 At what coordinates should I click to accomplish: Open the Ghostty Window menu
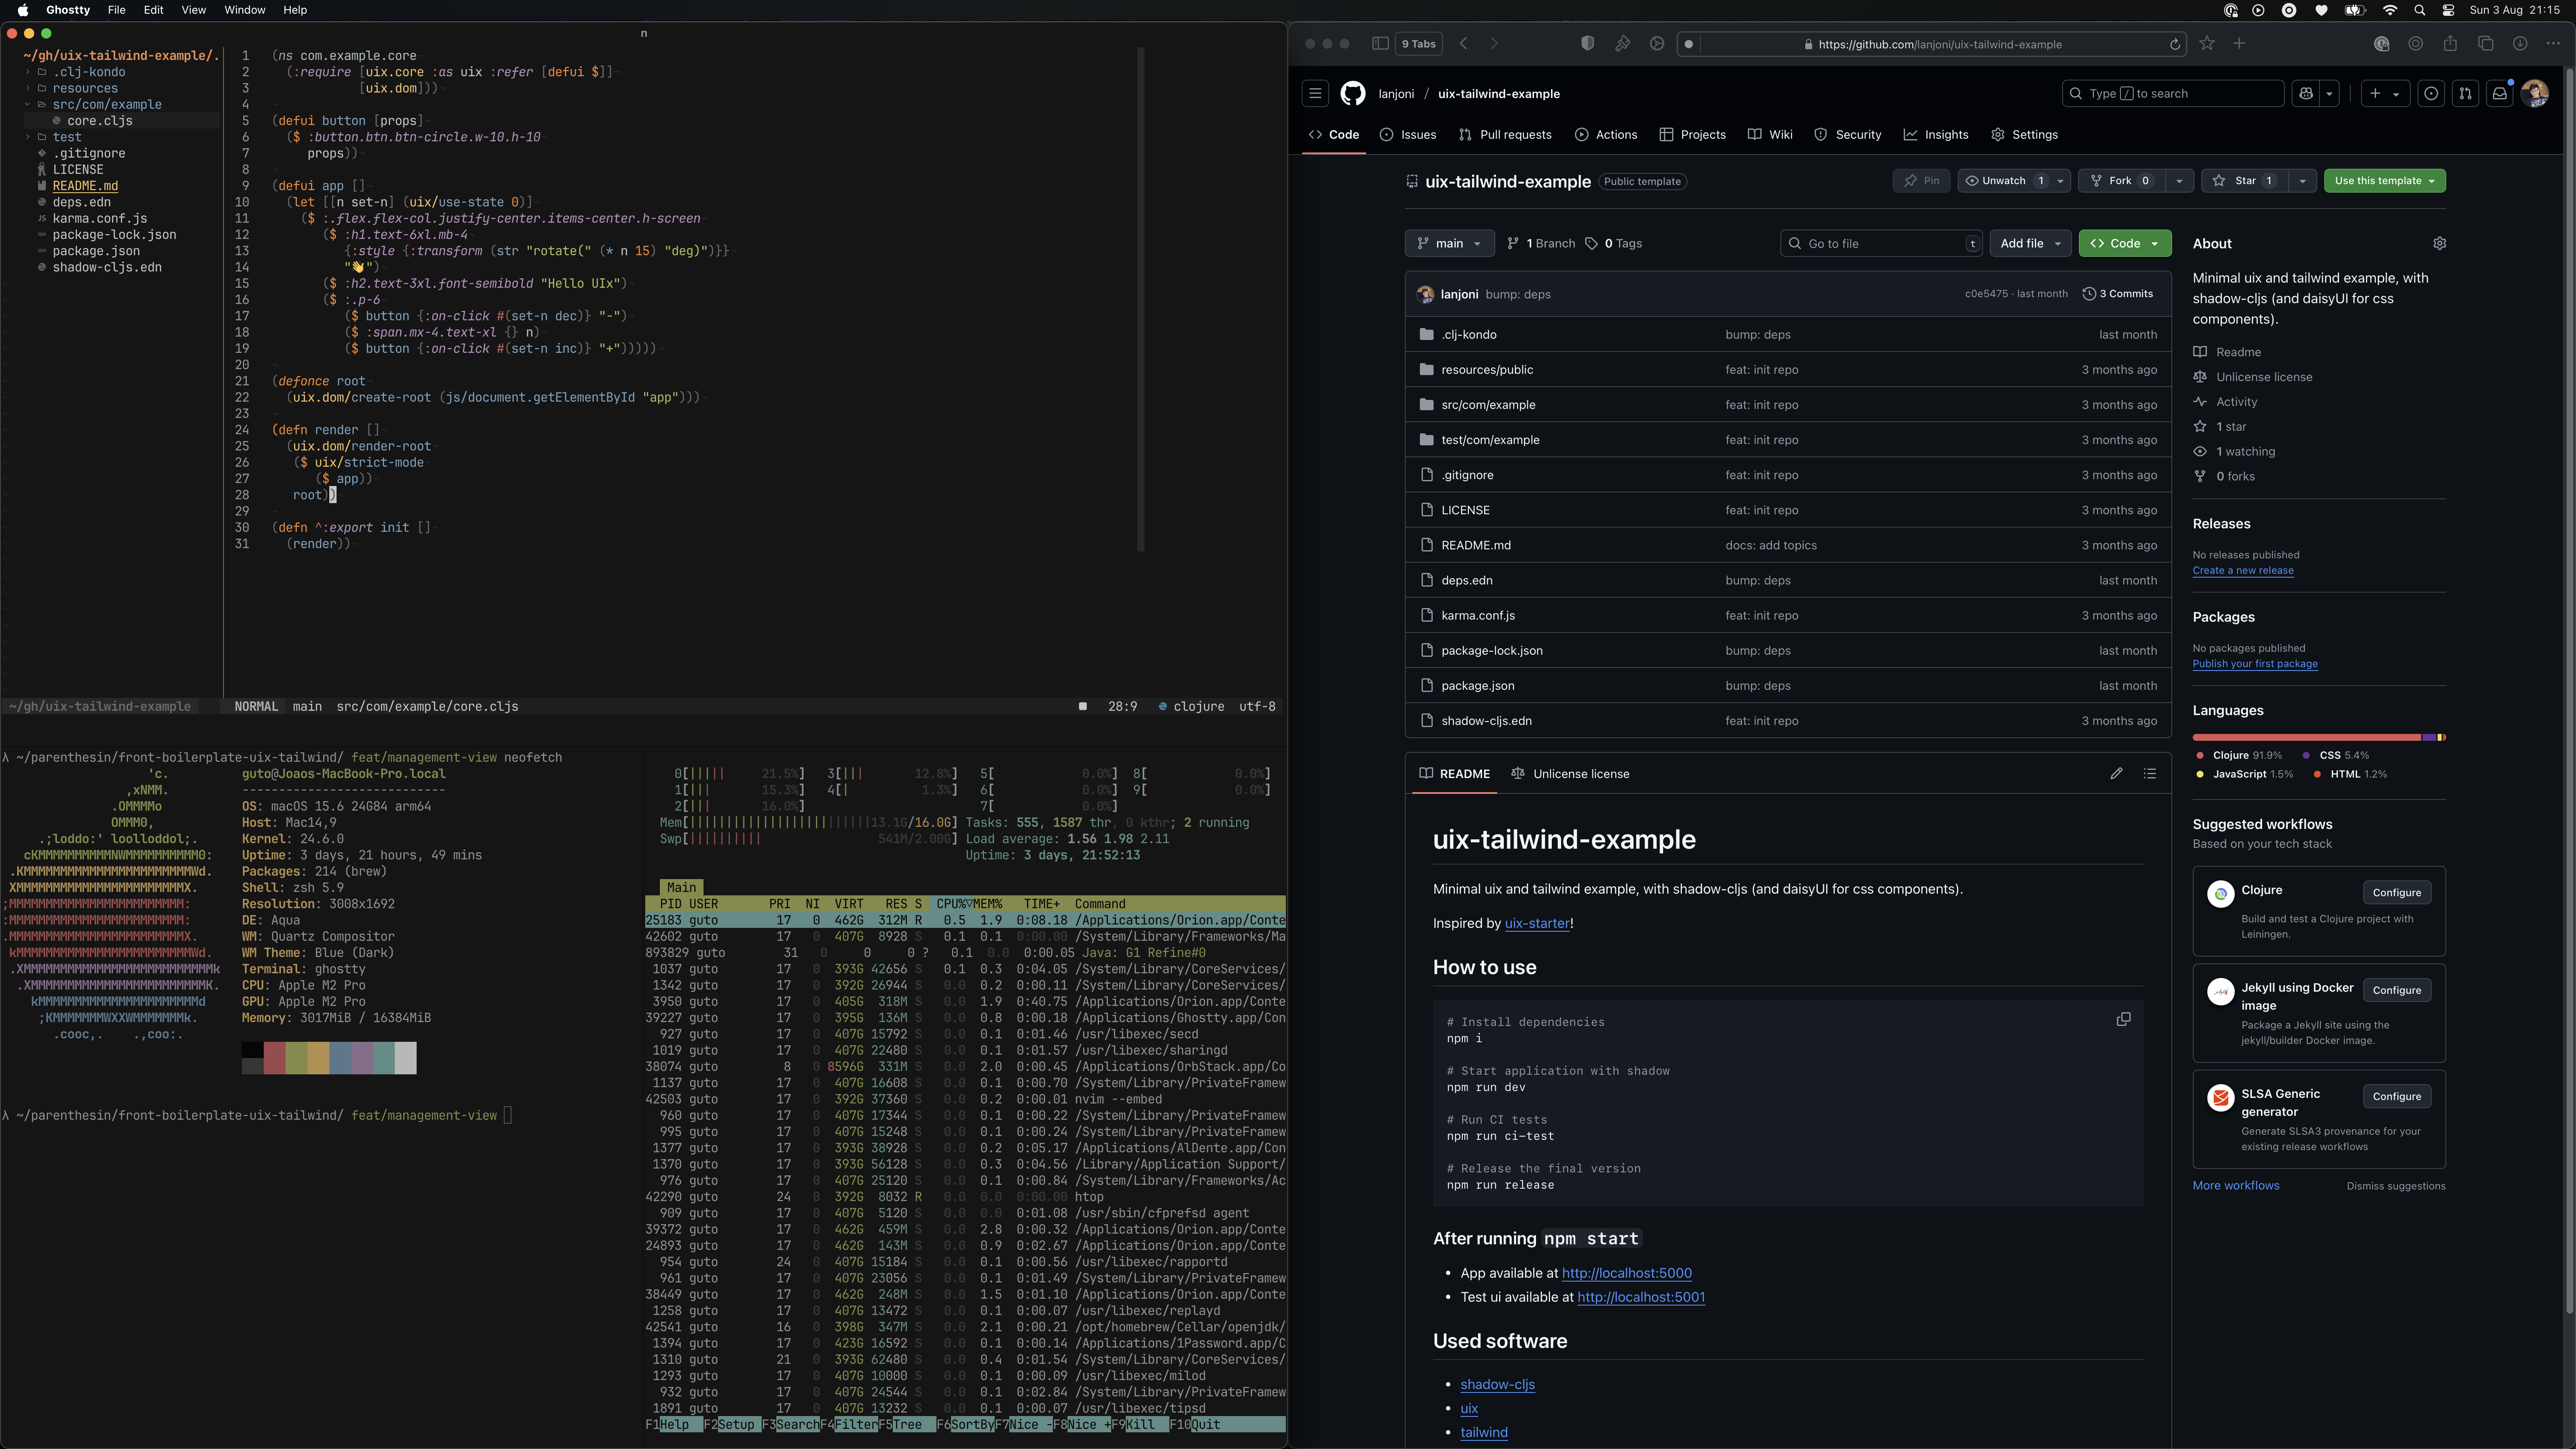click(244, 10)
